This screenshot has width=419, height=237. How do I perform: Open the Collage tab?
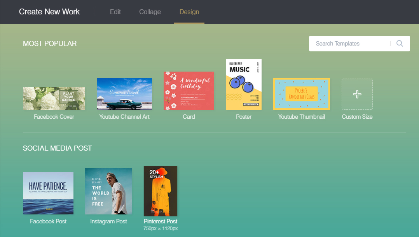pyautogui.click(x=150, y=12)
